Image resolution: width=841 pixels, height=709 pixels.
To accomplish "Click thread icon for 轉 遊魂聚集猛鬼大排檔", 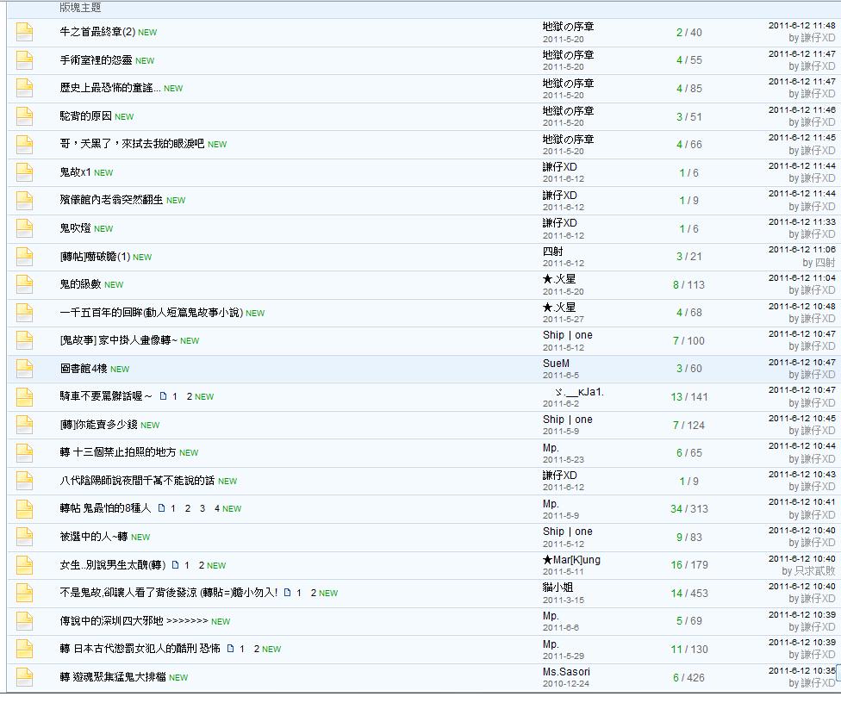I will point(24,678).
